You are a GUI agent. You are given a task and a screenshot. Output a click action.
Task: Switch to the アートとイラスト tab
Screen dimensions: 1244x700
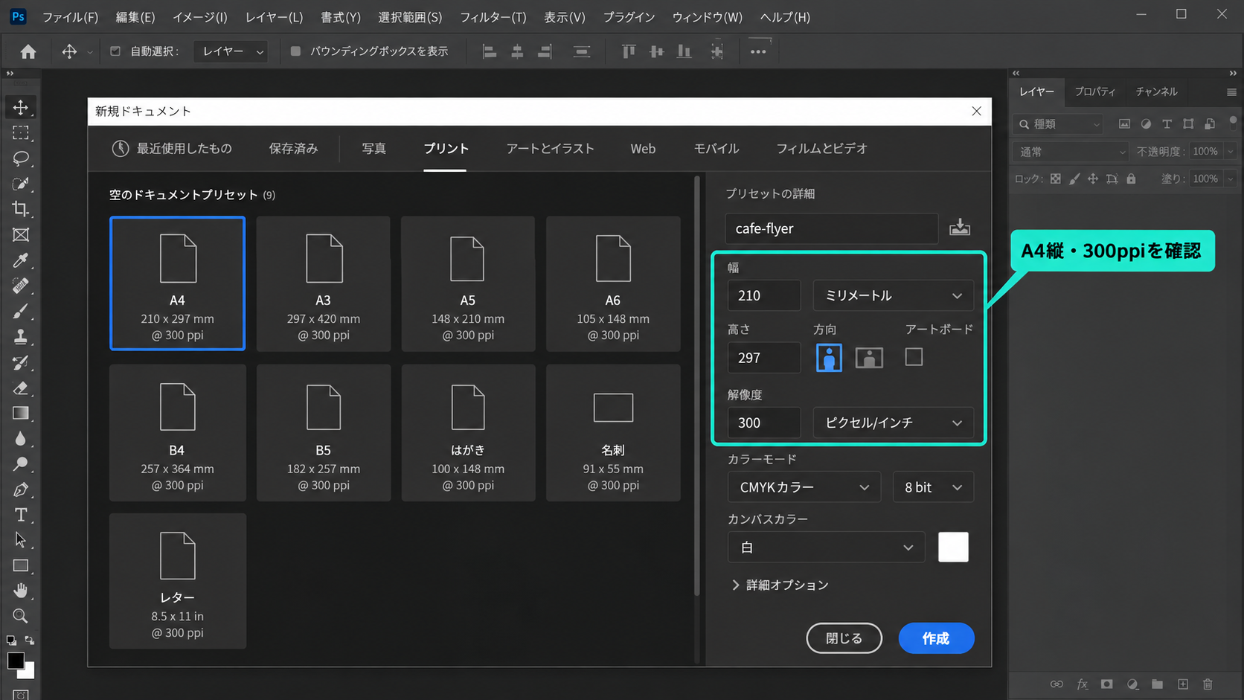tap(550, 149)
